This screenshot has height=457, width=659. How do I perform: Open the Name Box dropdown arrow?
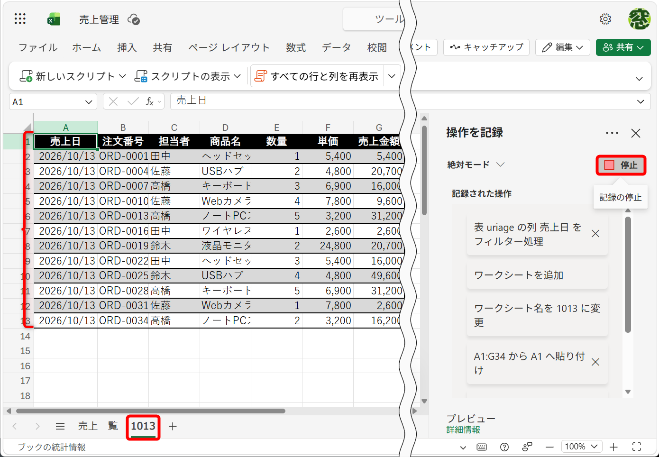pos(89,102)
